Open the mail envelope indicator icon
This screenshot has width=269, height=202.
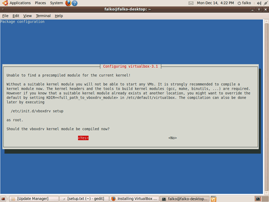click(x=191, y=3)
